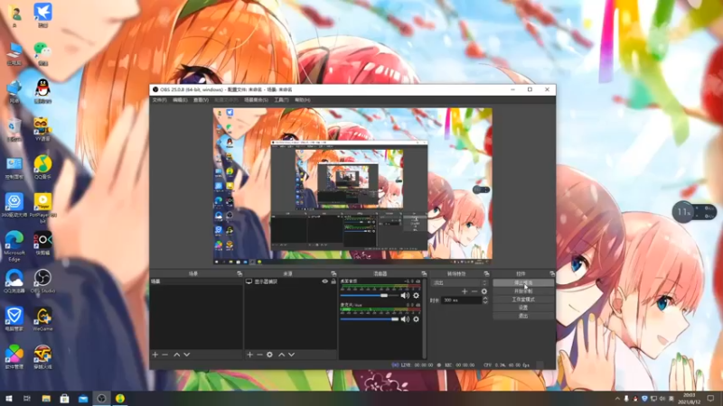Viewport: 723px width, 406px height.
Task: Open YY Voice desktop shortcut
Action: click(x=42, y=129)
